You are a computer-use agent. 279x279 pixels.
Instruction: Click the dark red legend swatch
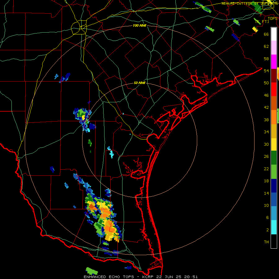[x=274, y=76]
